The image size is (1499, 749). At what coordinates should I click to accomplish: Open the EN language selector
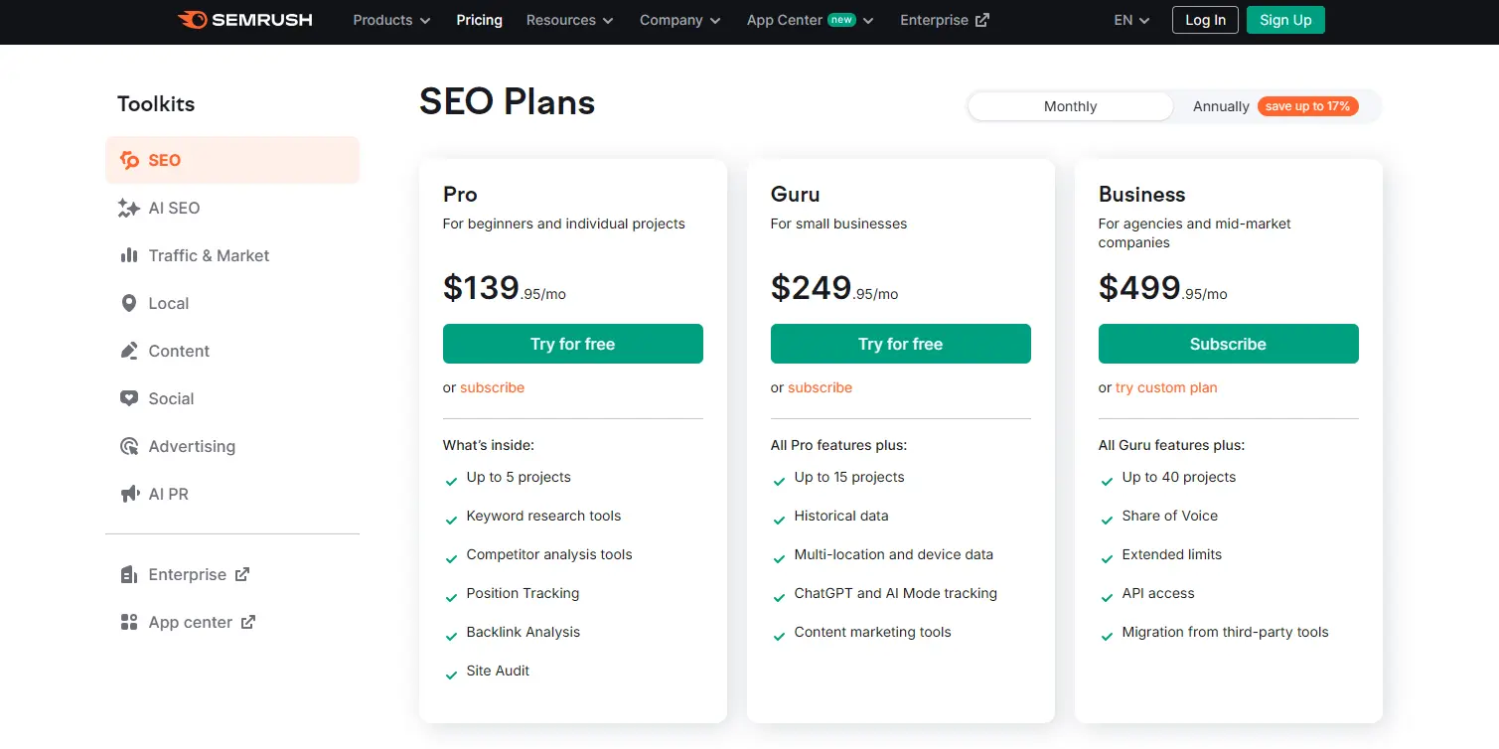point(1131,20)
